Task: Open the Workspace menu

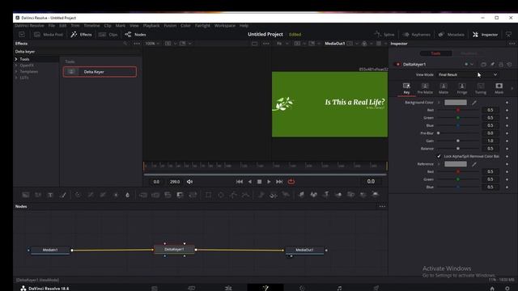Action: (x=225, y=25)
